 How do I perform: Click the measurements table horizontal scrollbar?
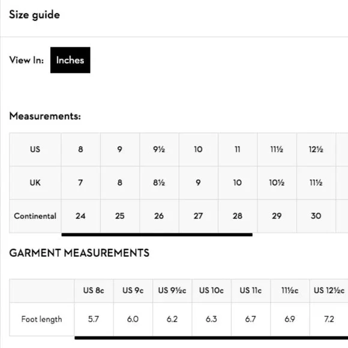pyautogui.click(x=157, y=235)
